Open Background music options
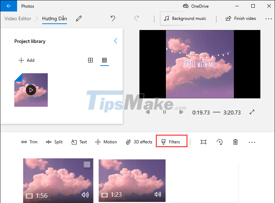 [185, 18]
